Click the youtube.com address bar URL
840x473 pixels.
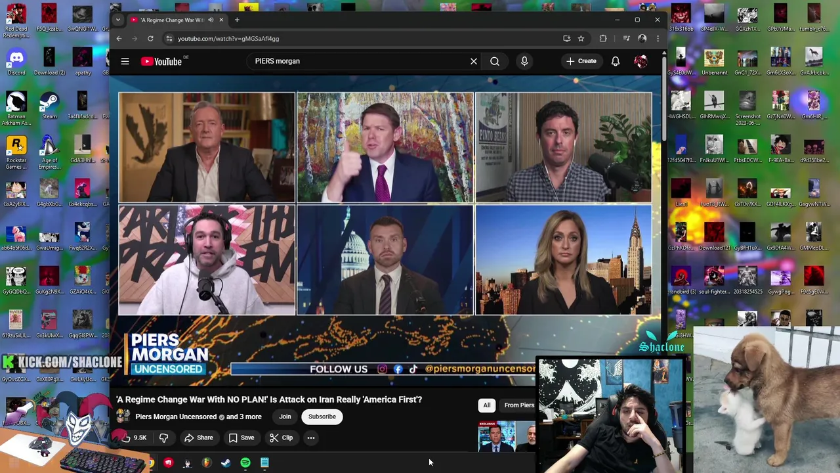[x=228, y=39]
